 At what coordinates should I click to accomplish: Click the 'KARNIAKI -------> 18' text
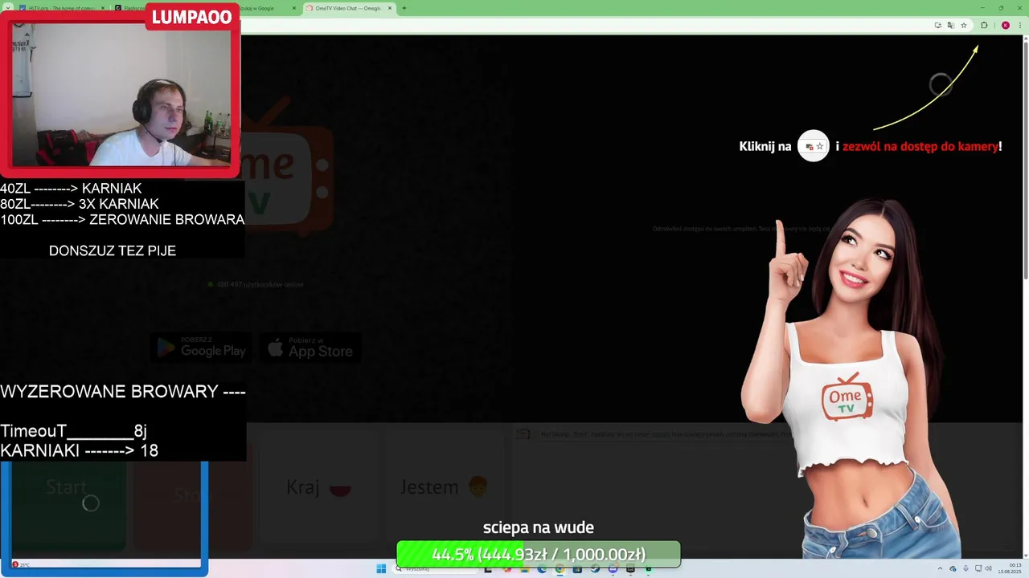79,450
